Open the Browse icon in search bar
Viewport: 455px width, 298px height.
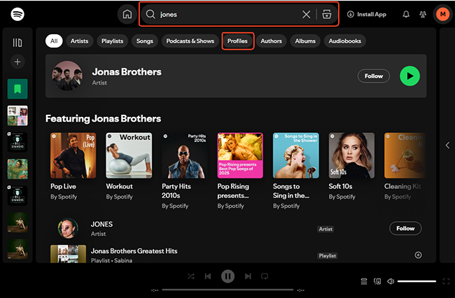point(327,14)
